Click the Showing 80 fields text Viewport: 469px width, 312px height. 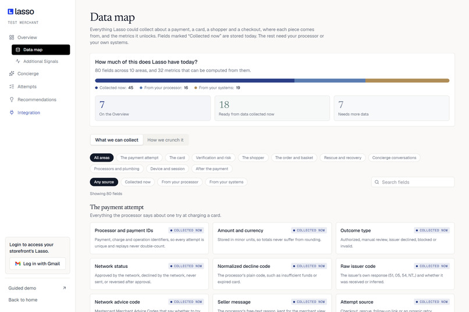coord(106,194)
